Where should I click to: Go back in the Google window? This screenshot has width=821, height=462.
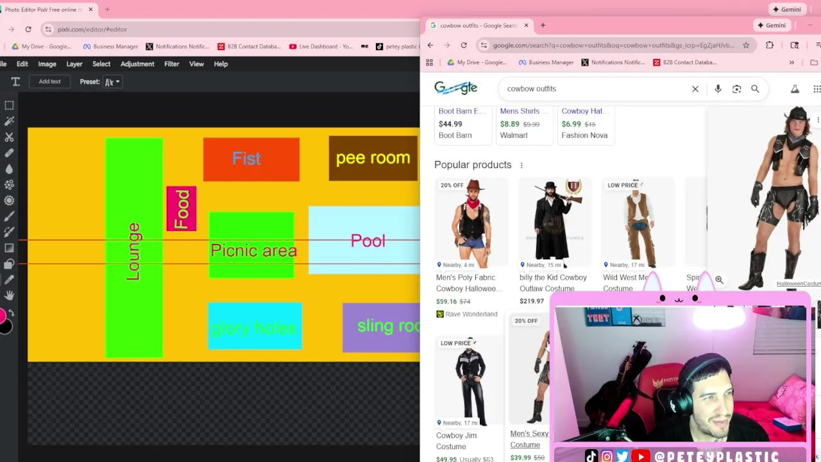pos(430,45)
